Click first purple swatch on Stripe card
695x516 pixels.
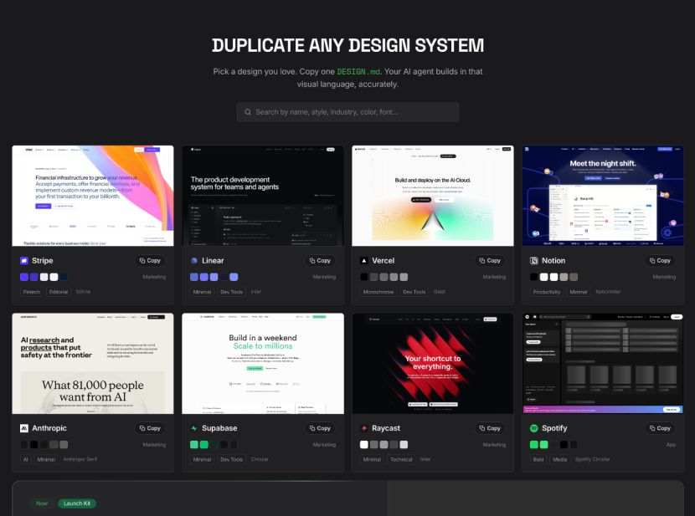(24, 277)
